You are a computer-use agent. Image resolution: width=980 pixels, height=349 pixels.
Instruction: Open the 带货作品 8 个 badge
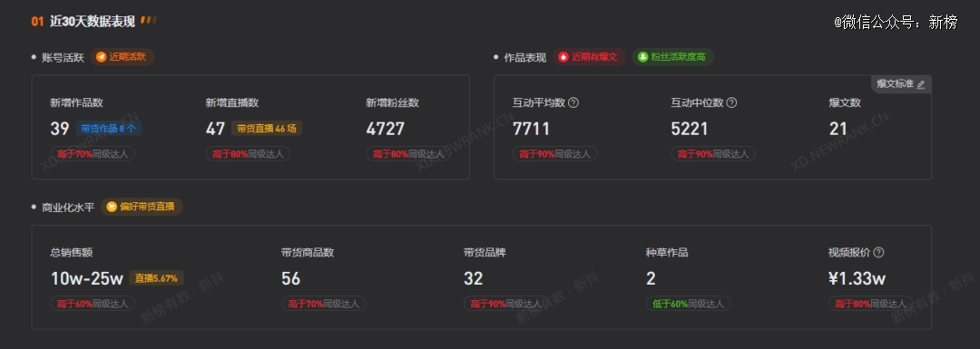110,129
